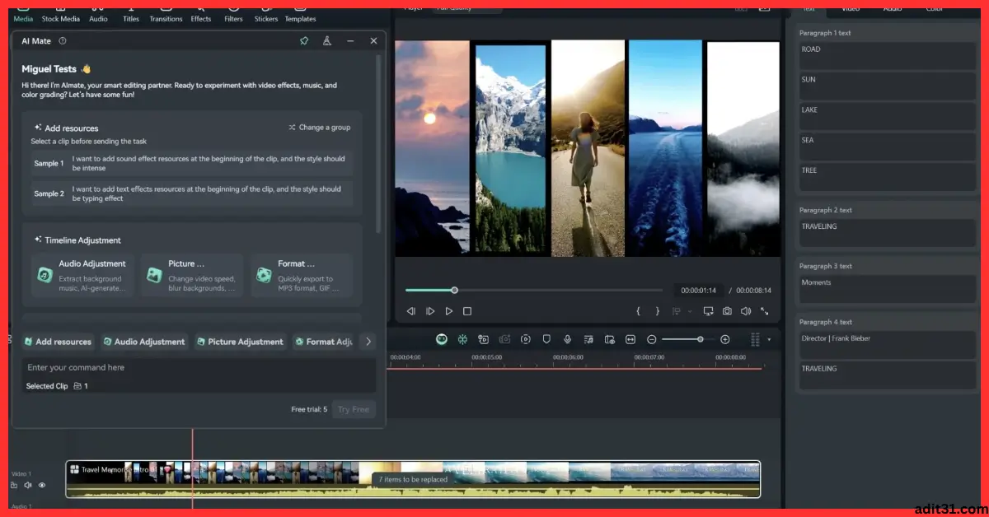
Task: Click the green freeze/snap timeline tool icon
Action: point(463,339)
